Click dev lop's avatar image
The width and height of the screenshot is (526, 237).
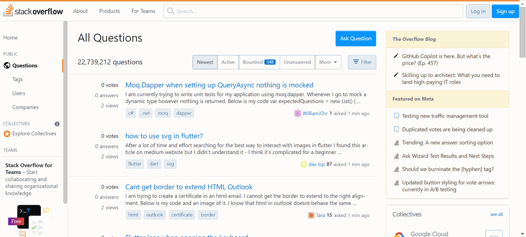[304, 164]
